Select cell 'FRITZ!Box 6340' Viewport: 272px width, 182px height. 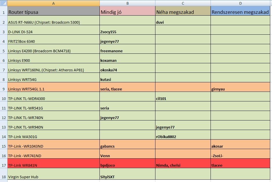point(53,39)
